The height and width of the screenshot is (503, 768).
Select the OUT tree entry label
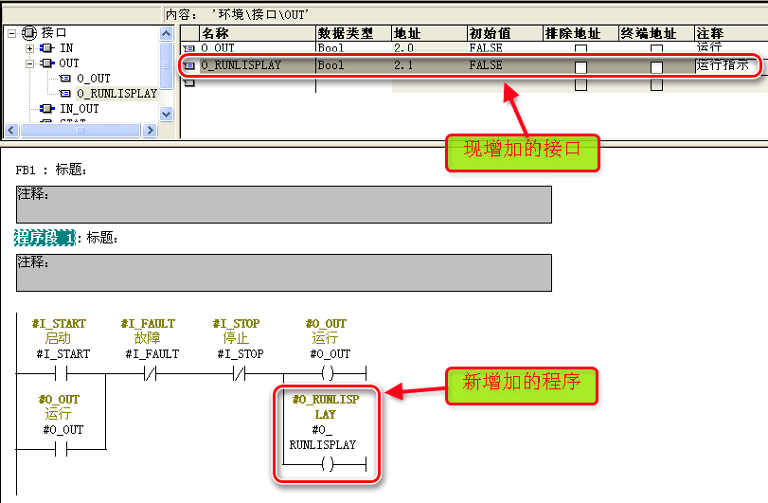pos(68,63)
